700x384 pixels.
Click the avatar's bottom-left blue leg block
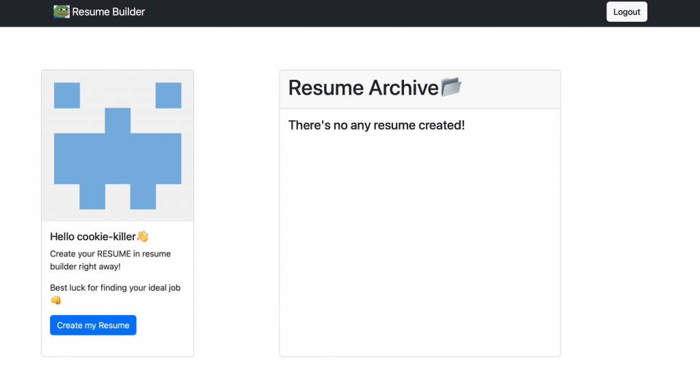pos(92,196)
